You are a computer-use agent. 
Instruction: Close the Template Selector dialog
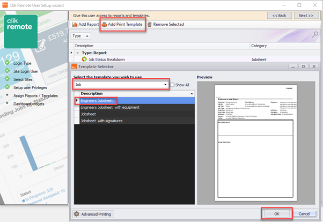pos(314,66)
